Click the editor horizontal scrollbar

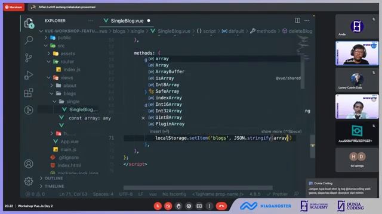(x=198, y=188)
